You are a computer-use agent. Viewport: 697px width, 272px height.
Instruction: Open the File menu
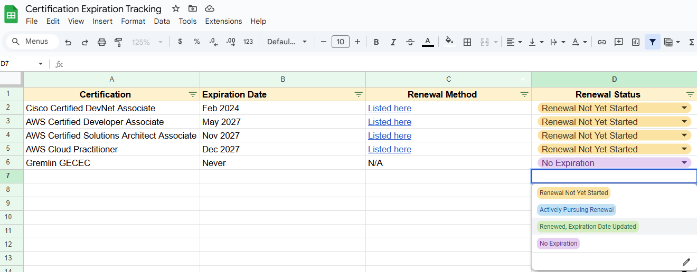[x=32, y=21]
